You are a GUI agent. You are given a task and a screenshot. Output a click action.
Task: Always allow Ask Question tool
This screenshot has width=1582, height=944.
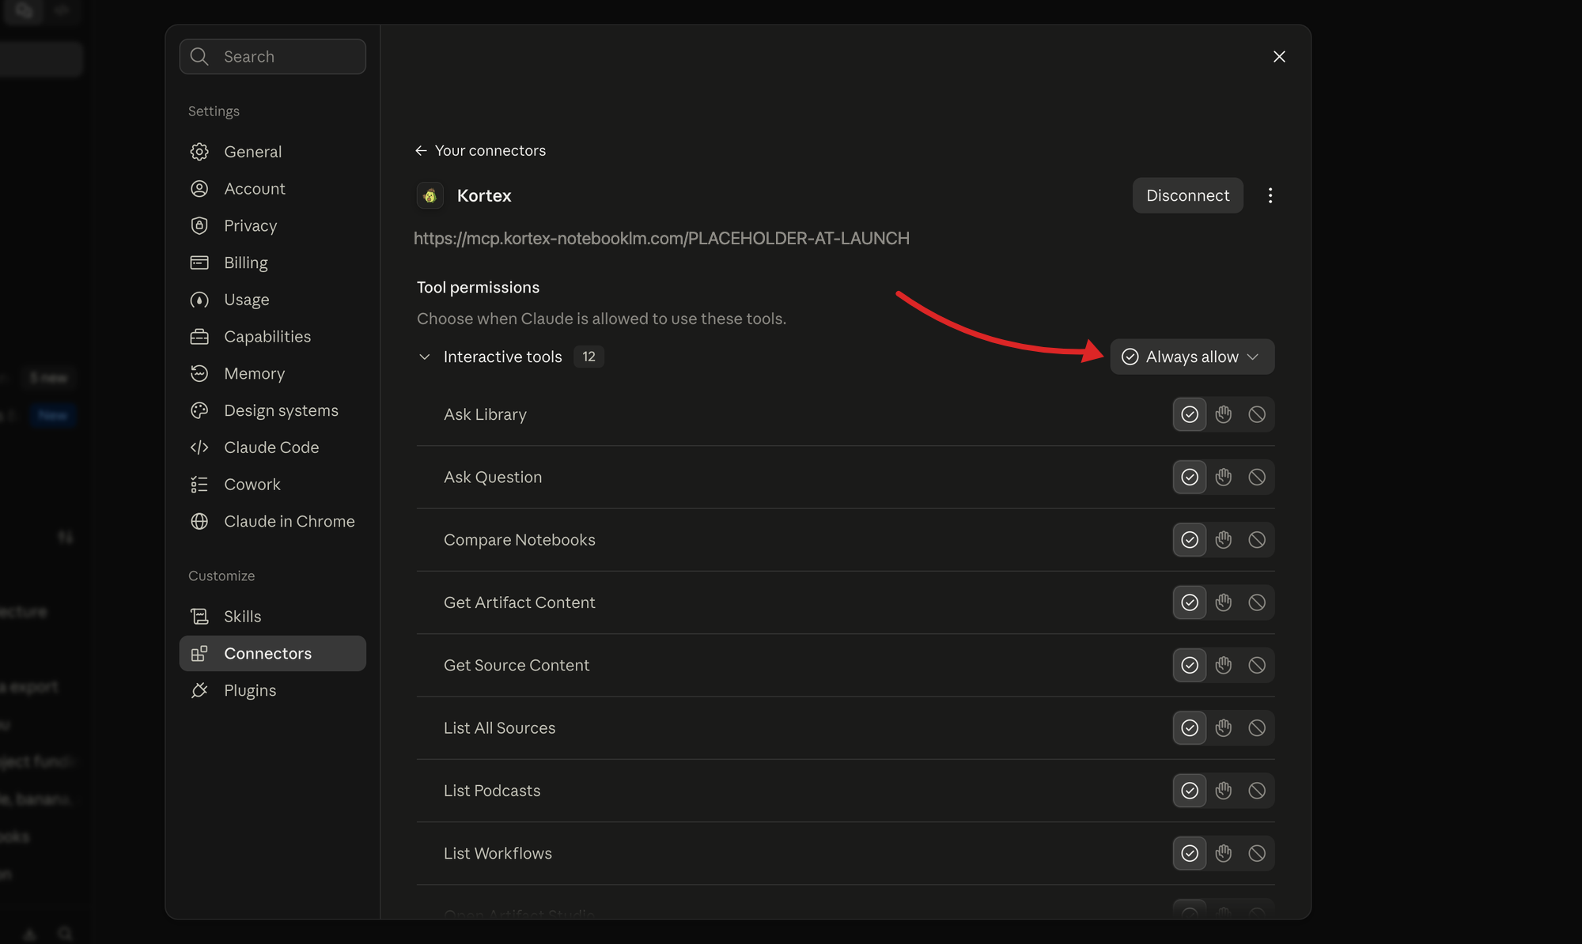click(x=1190, y=477)
